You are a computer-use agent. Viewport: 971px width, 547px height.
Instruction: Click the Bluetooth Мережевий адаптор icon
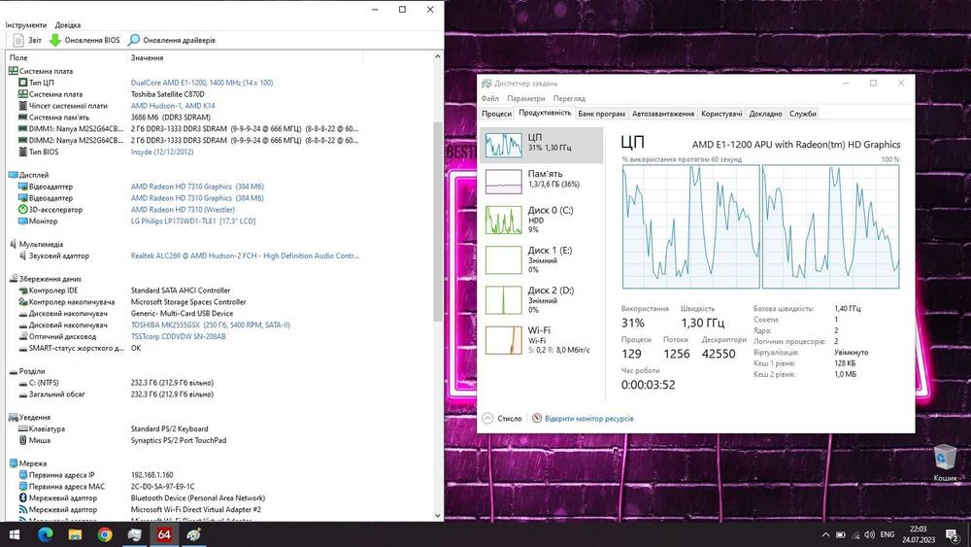(x=23, y=498)
